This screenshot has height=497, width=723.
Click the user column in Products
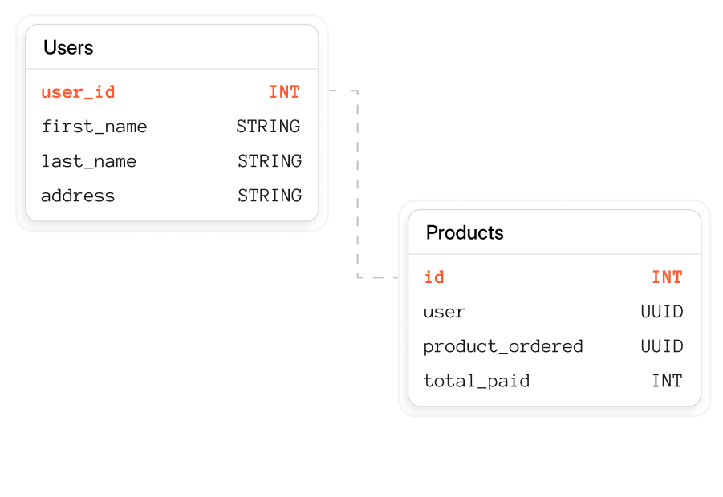444,312
